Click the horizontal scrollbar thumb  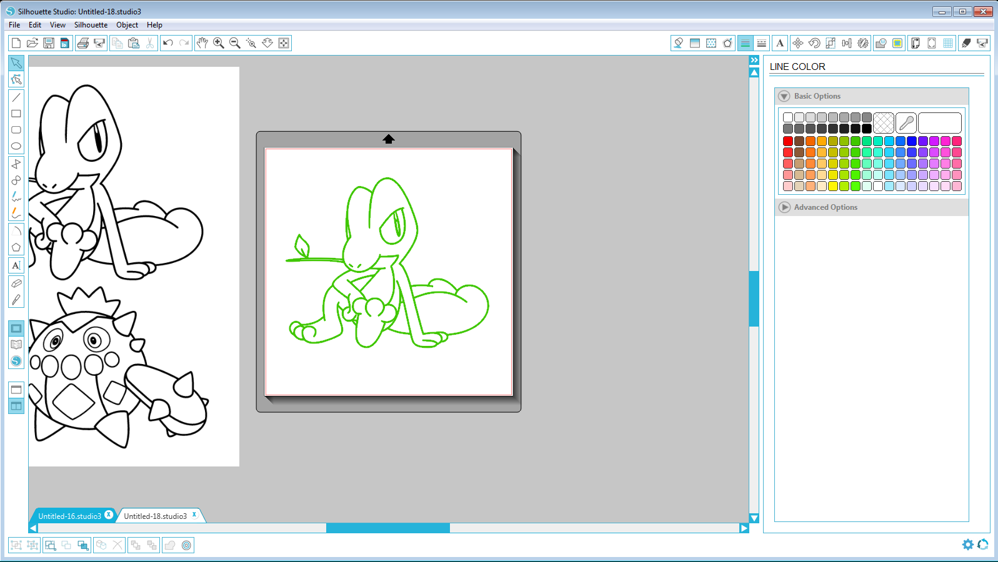click(388, 528)
